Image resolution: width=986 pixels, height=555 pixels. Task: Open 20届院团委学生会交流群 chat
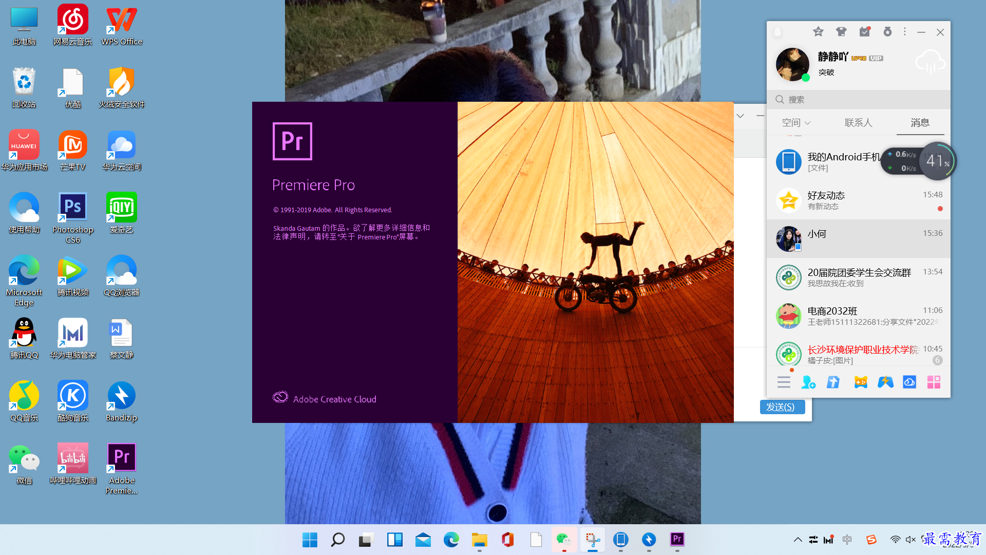pyautogui.click(x=858, y=277)
